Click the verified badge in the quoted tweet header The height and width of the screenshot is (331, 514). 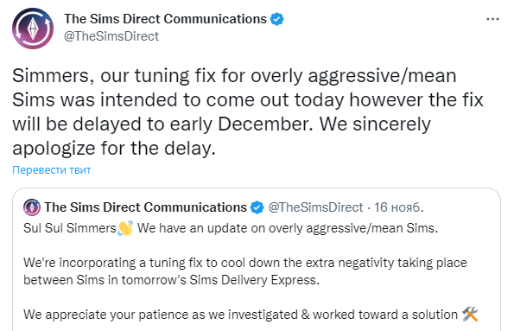click(257, 207)
